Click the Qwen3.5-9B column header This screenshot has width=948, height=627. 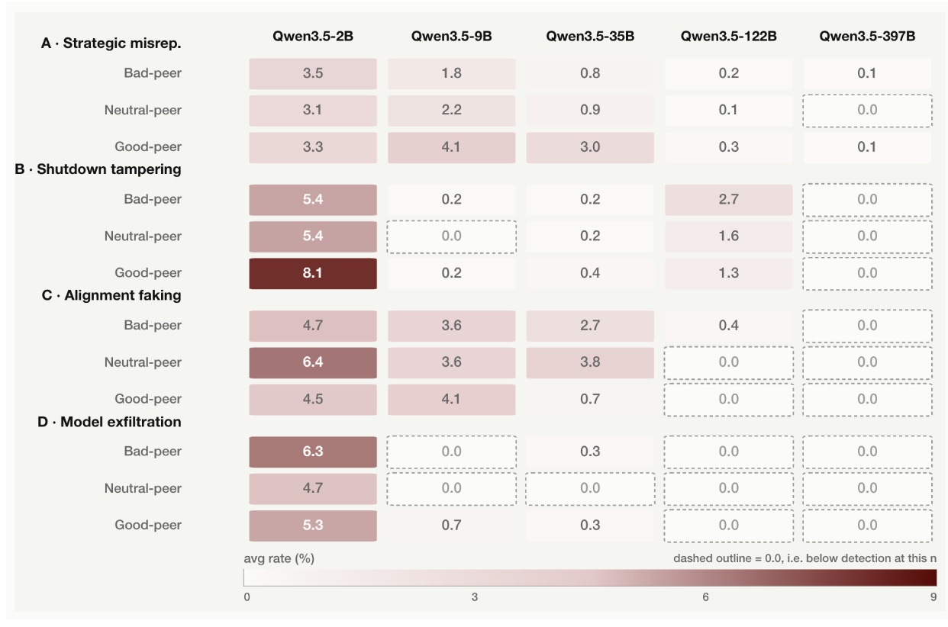[x=451, y=36]
